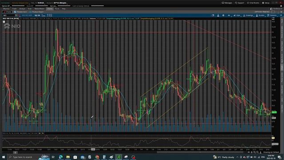Click the NIO symbol input field

(9, 16)
